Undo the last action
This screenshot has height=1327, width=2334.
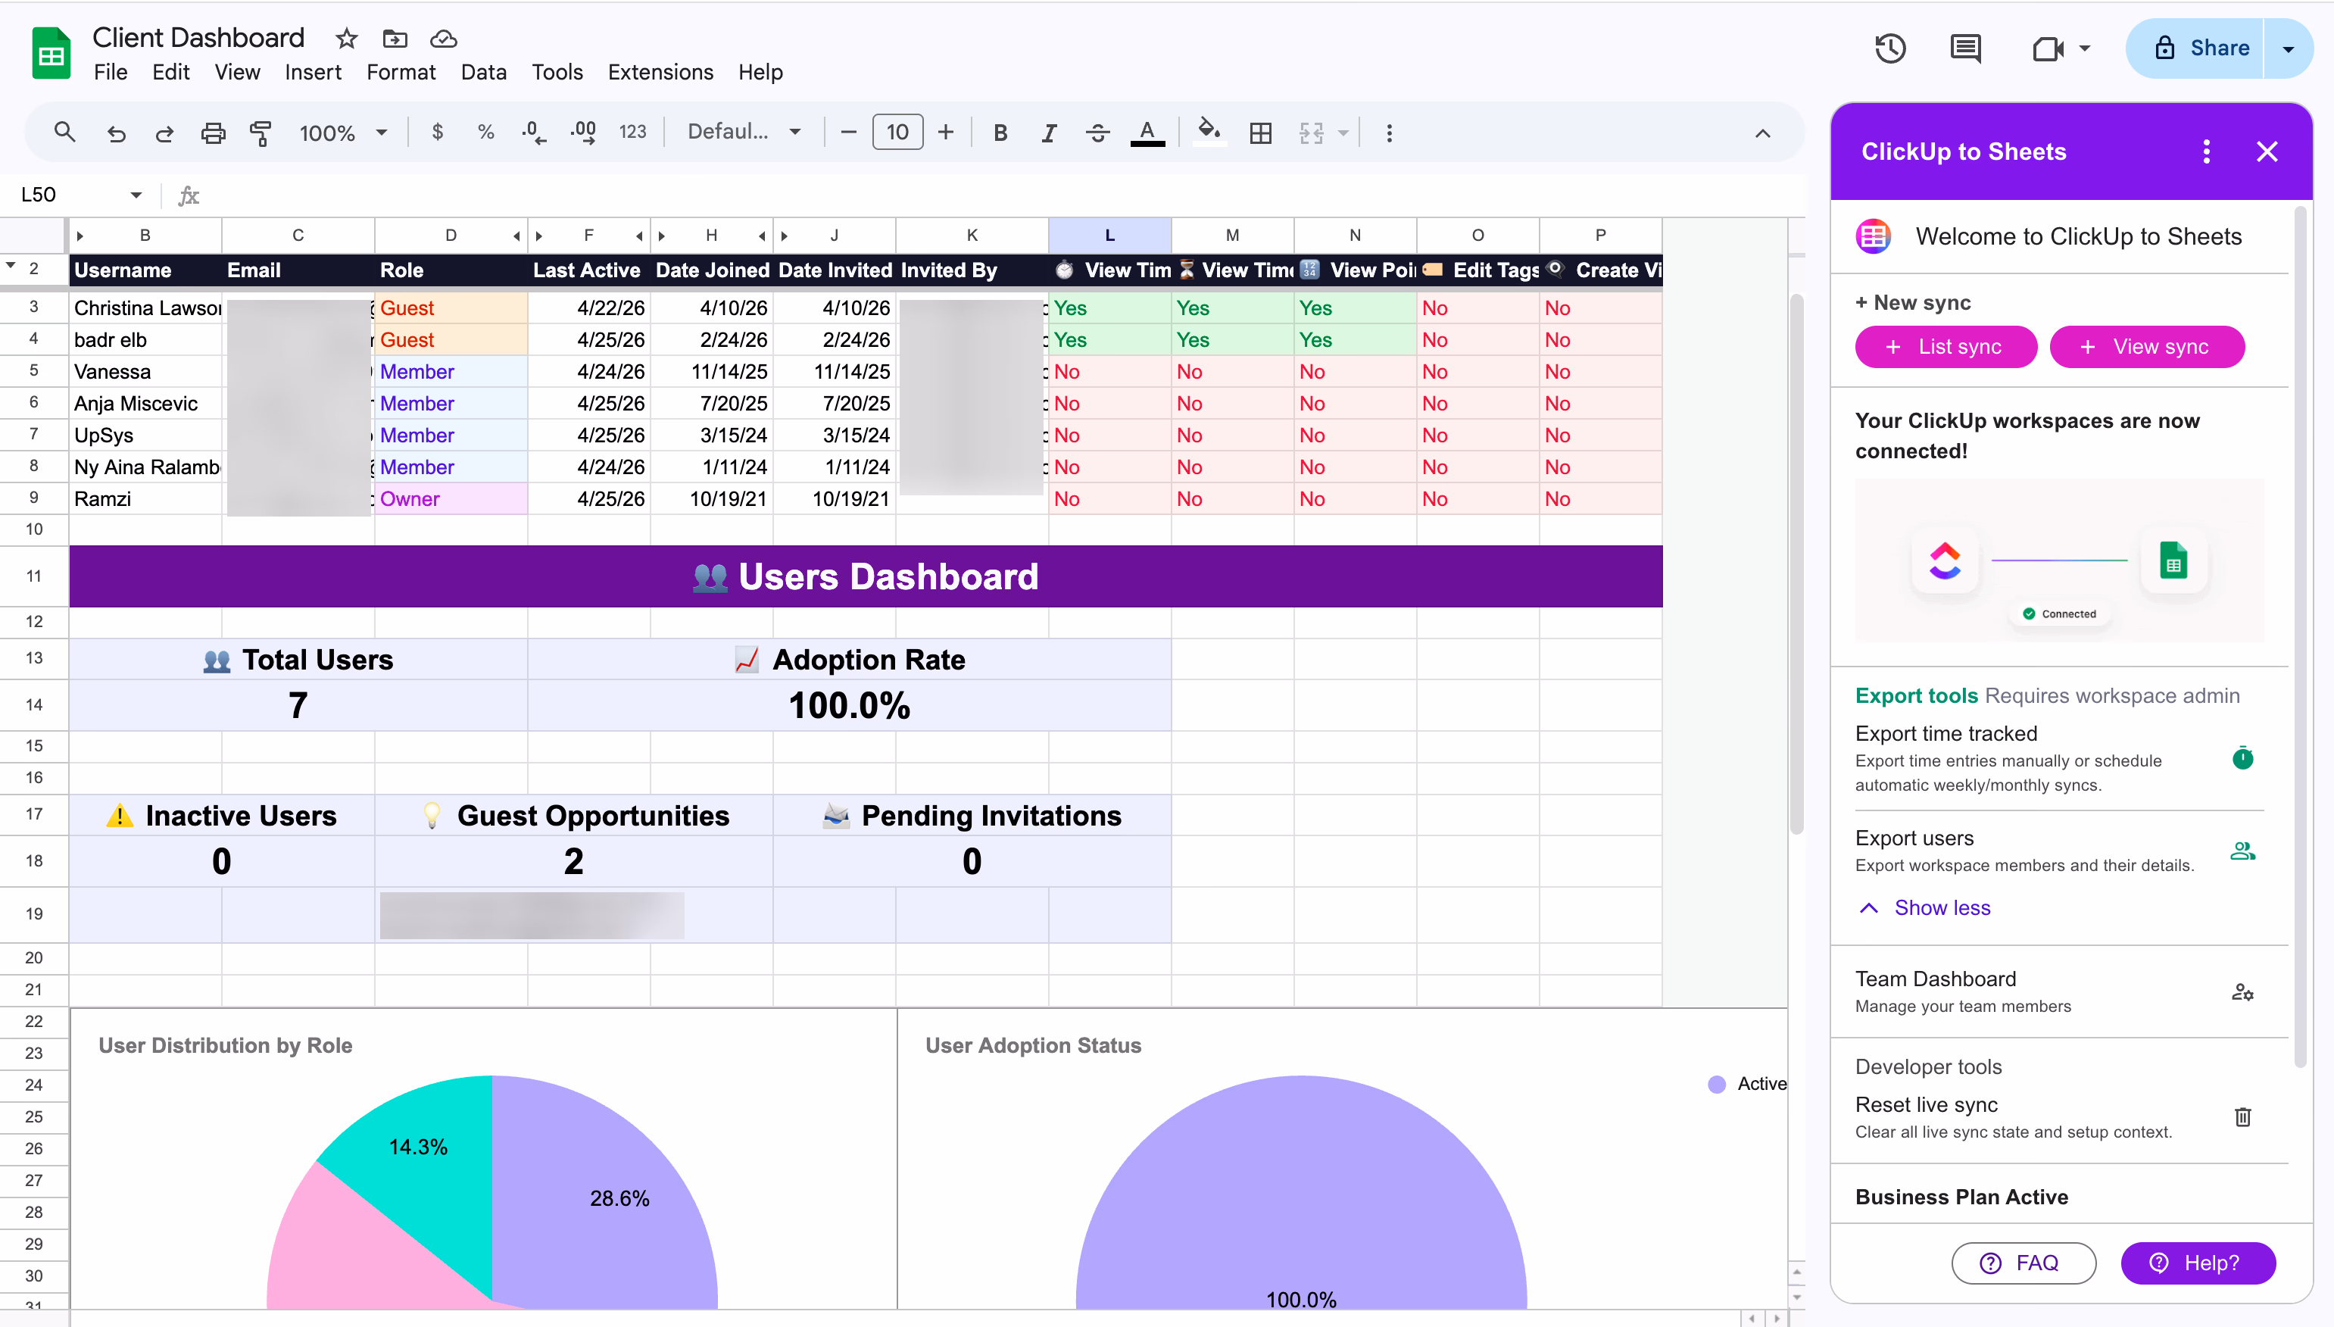point(116,133)
